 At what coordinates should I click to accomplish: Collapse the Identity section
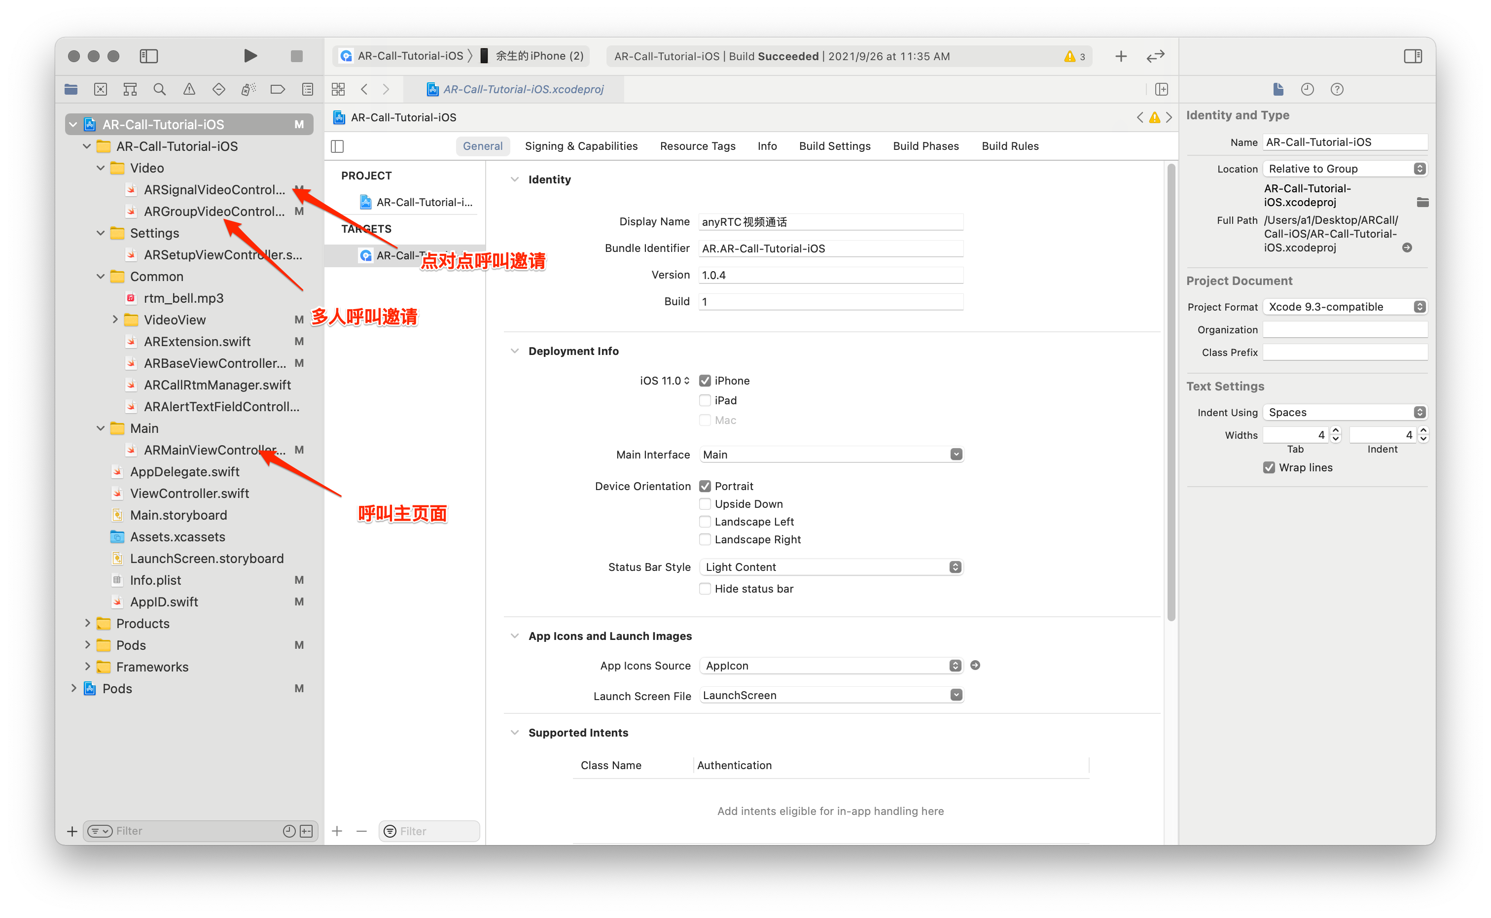(x=515, y=180)
